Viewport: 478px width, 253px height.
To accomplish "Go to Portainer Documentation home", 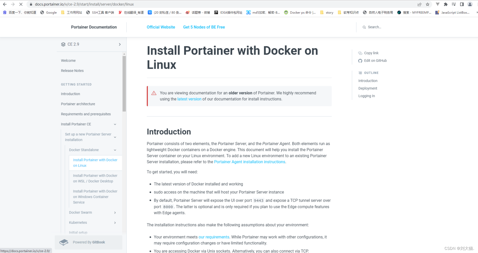I will click(x=94, y=27).
